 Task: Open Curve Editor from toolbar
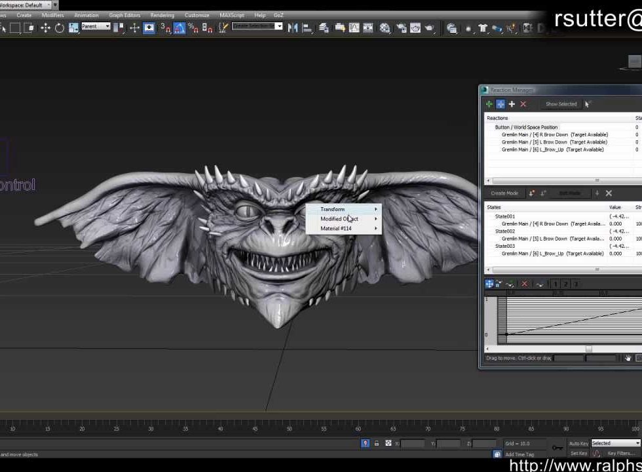[354, 28]
